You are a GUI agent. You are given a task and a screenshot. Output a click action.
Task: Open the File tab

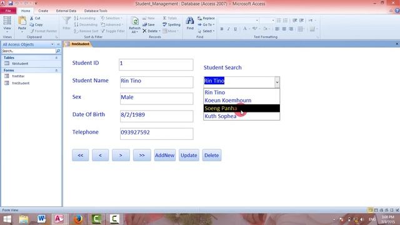8,11
